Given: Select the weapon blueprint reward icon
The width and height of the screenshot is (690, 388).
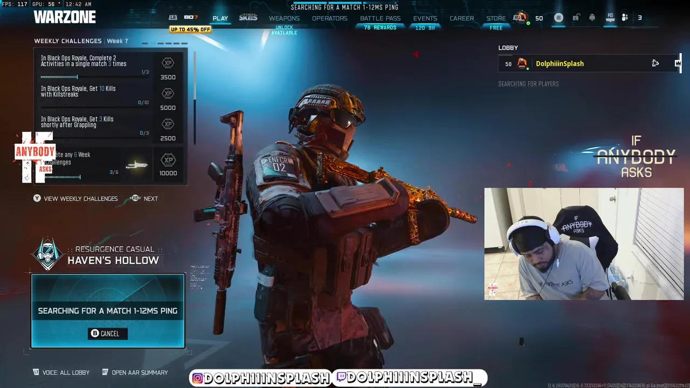Looking at the screenshot, I should pos(136,165).
